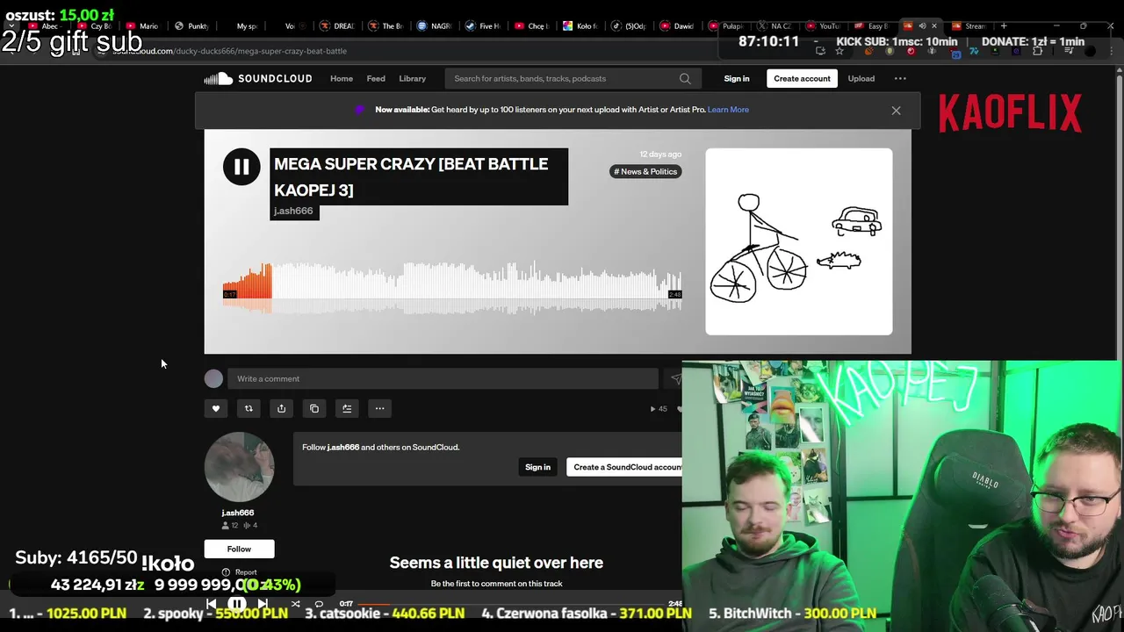Go to the Home nav item
Viewport: 1124px width, 632px height.
click(x=342, y=79)
